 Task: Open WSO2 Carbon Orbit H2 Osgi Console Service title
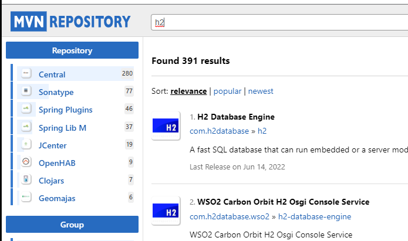[284, 202]
